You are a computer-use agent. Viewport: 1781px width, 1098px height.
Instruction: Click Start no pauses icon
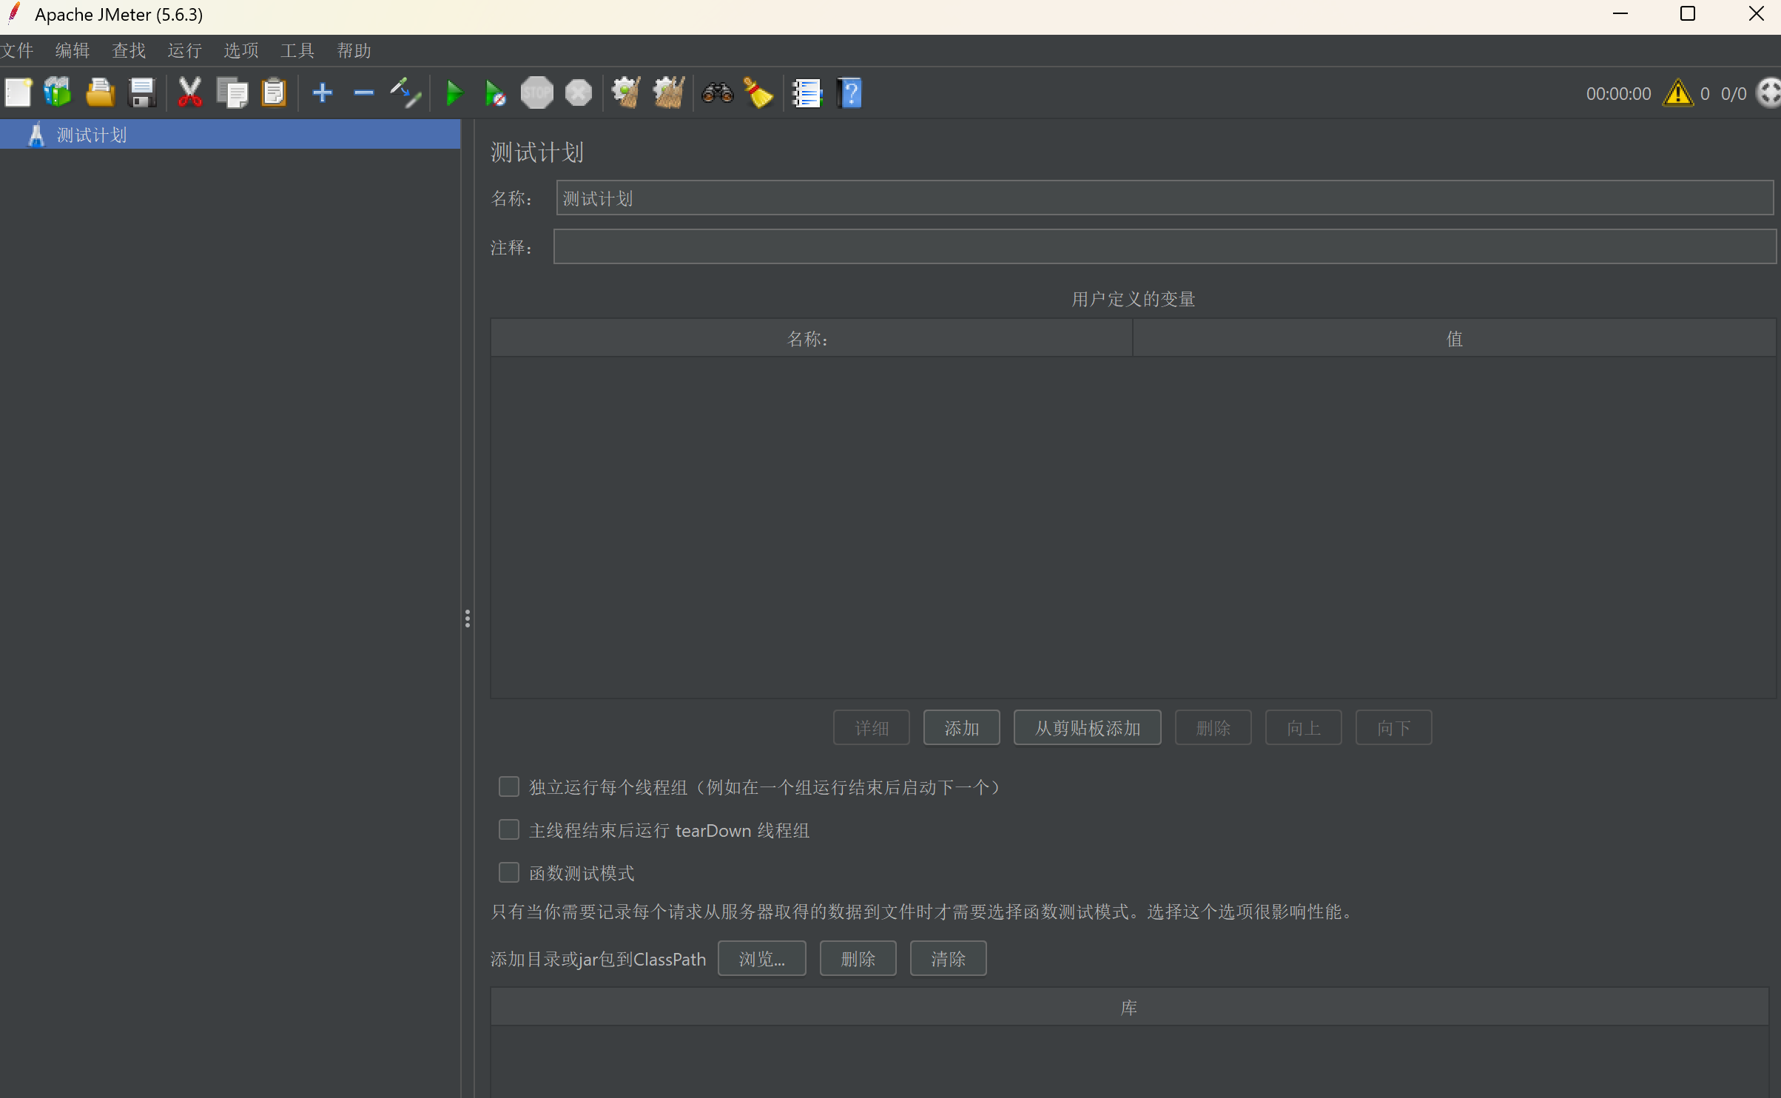tap(494, 94)
